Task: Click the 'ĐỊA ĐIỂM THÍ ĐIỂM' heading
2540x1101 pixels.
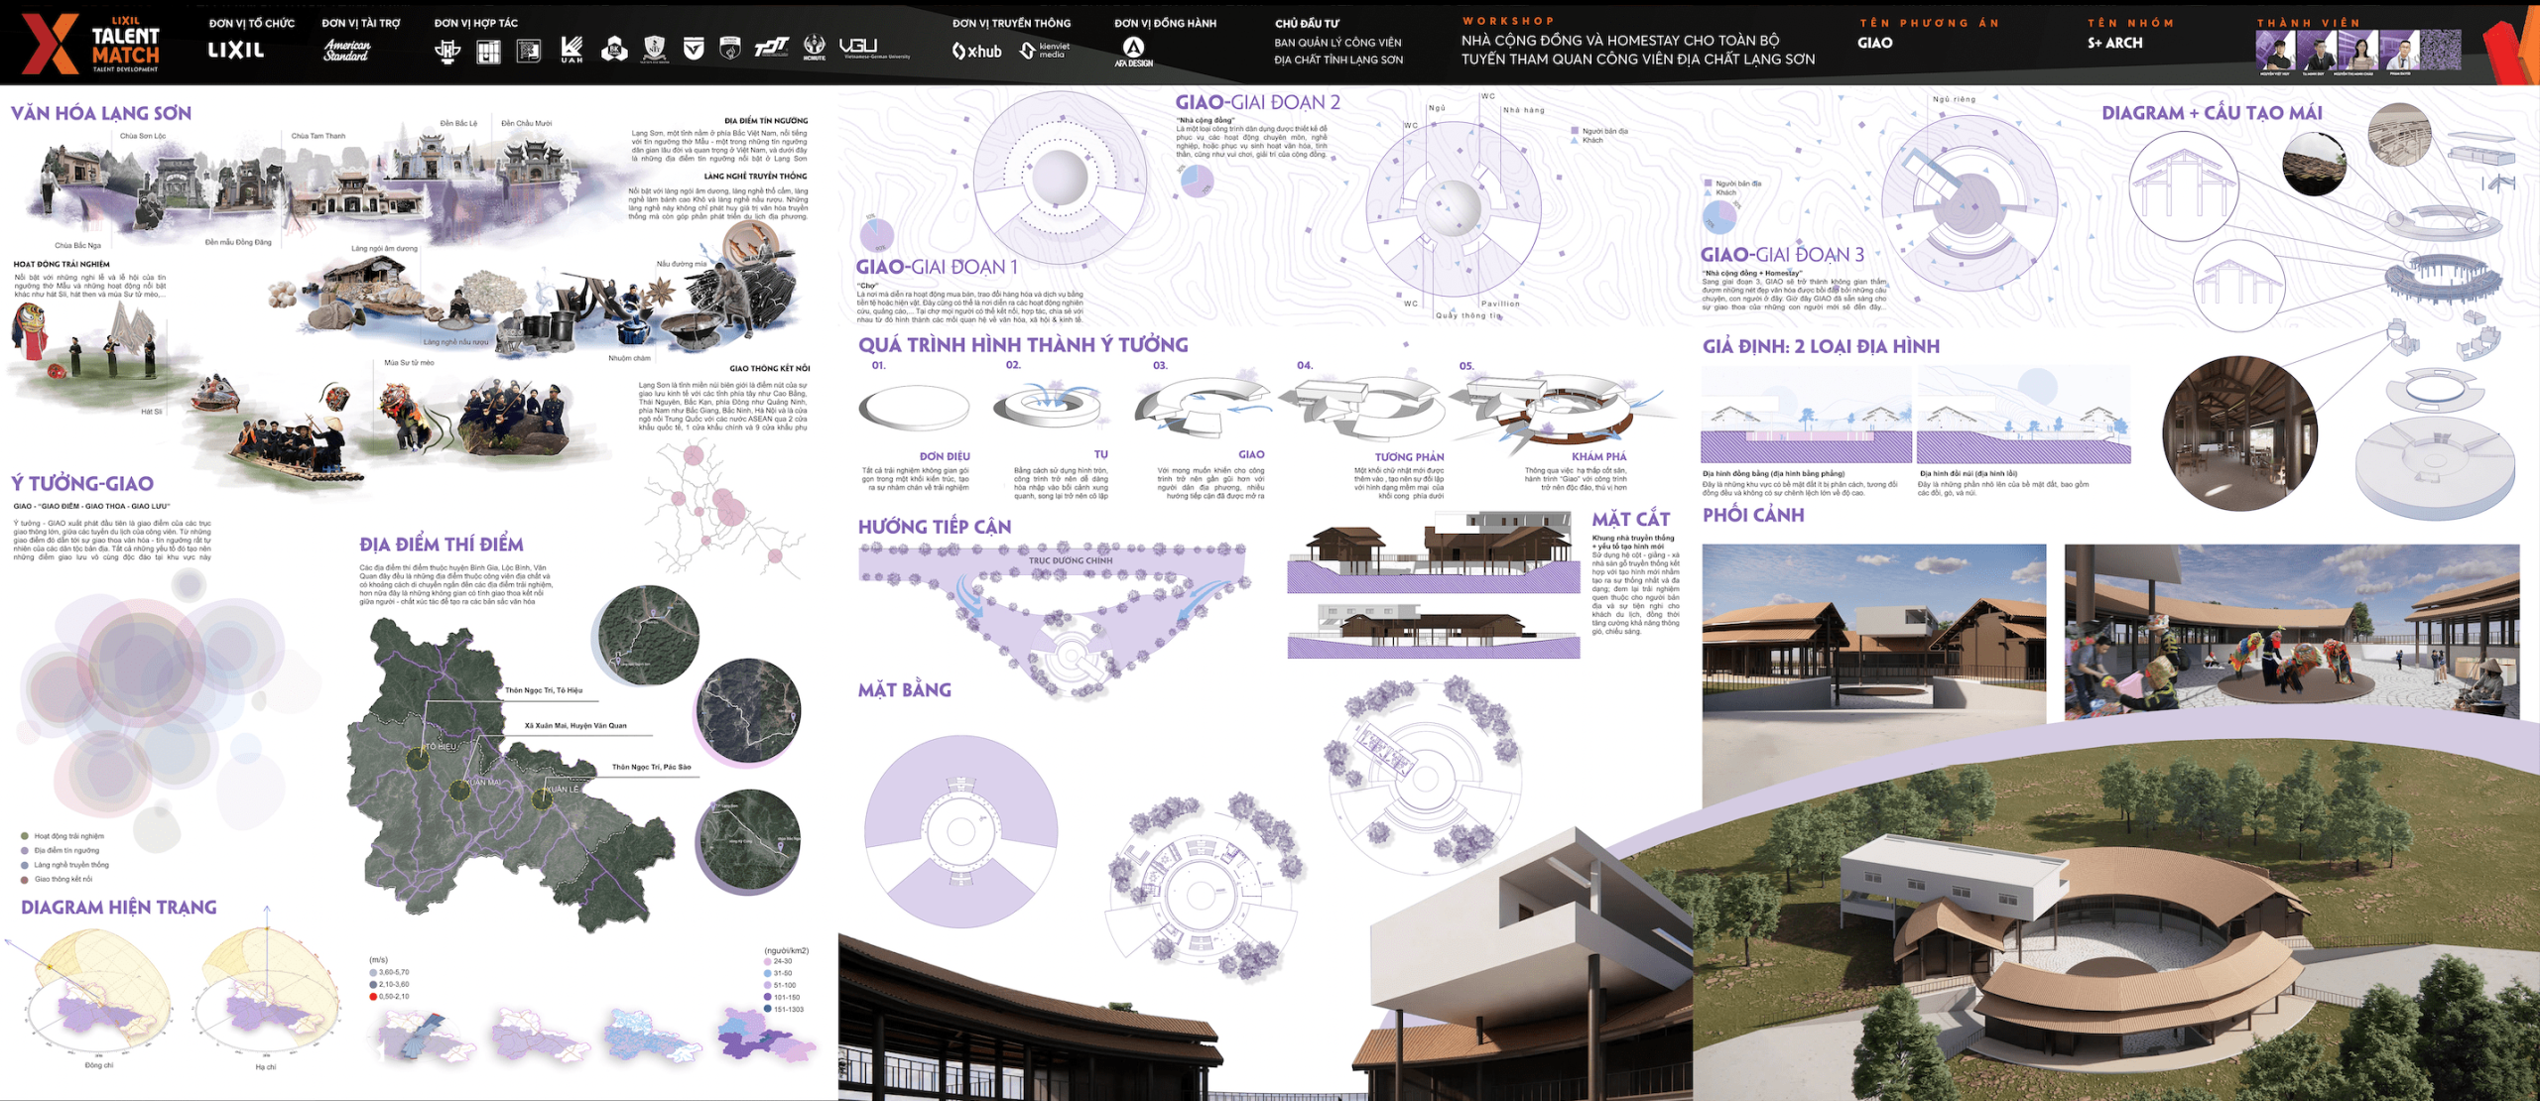Action: click(442, 545)
